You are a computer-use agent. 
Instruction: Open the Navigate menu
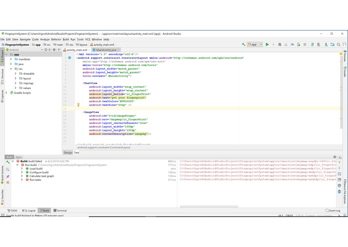25,39
